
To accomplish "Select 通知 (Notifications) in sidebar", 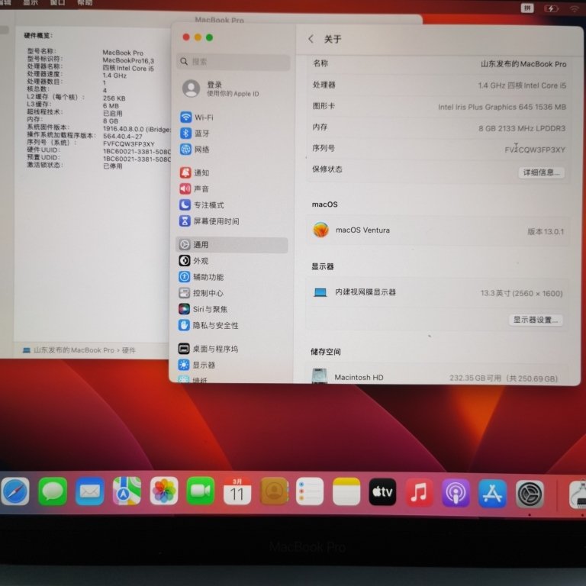I will pos(201,173).
